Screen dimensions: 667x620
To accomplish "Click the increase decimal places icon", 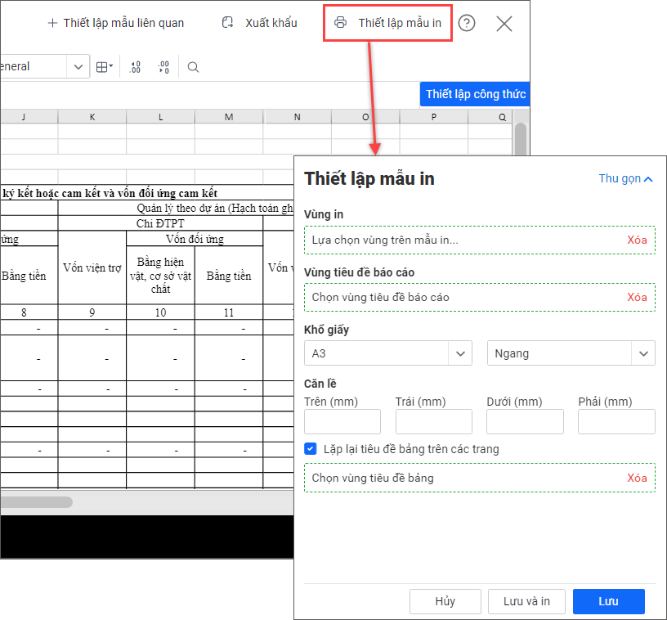I will click(x=136, y=67).
